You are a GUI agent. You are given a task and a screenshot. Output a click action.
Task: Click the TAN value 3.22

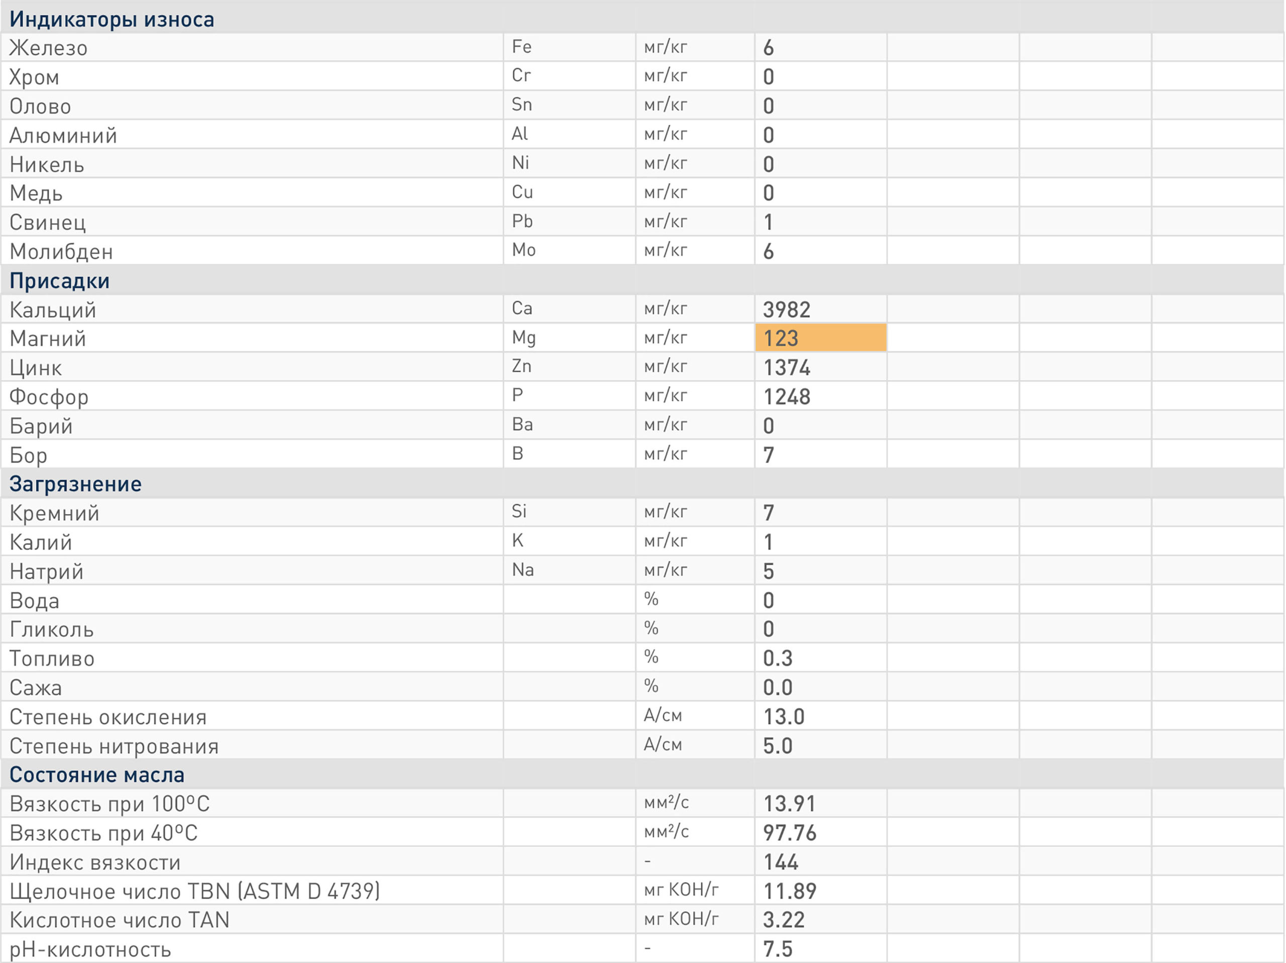tap(784, 920)
